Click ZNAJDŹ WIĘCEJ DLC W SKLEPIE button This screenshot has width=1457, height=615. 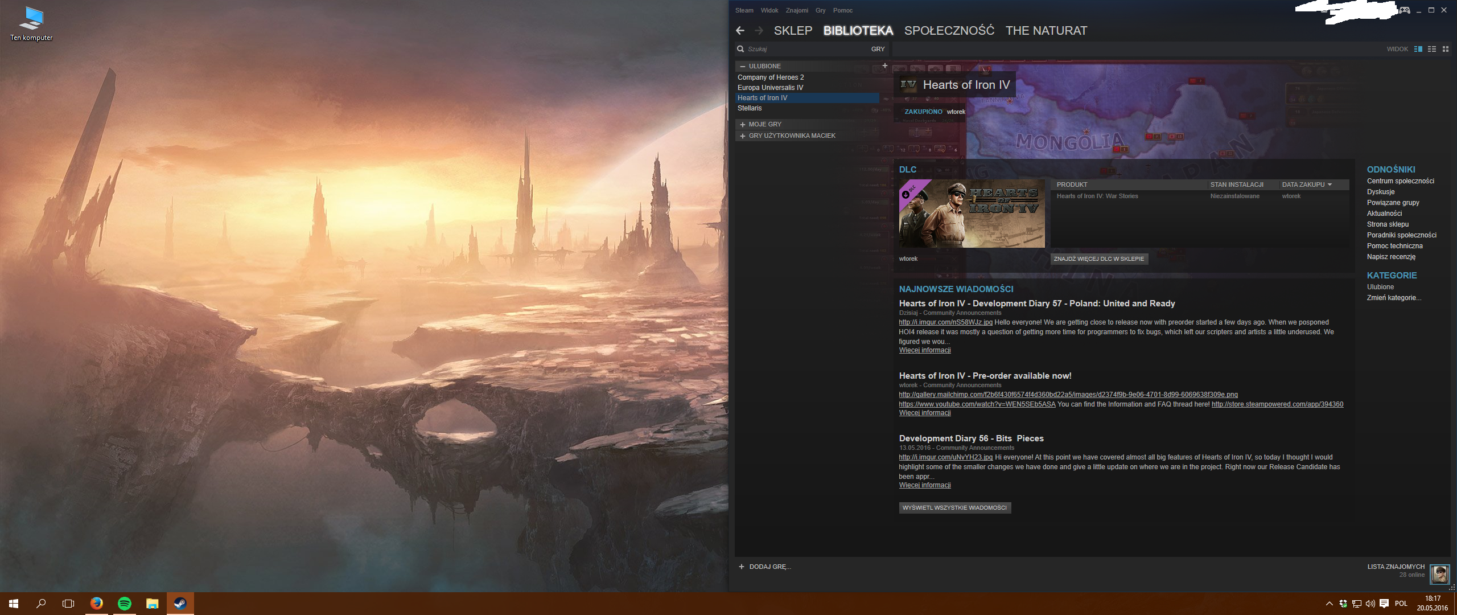[x=1098, y=259]
